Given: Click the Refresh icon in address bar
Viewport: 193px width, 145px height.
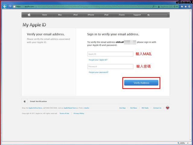Looking at the screenshot, I should click(174, 7).
